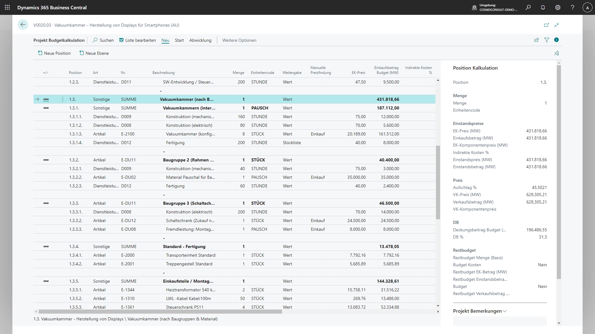
Task: Collapse the page with the shrink arrows icon
Action: pos(557,25)
